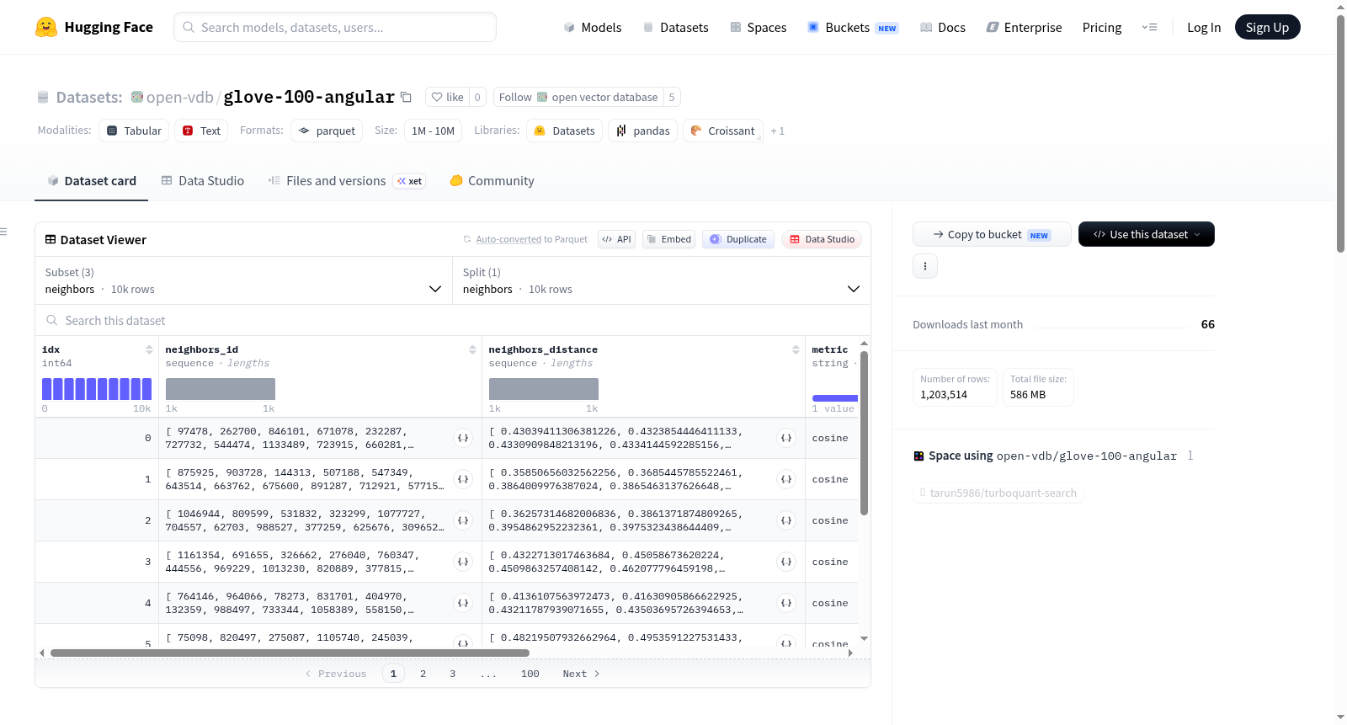This screenshot has height=725, width=1347.
Task: Expand row 3 neighbors_distance cell value
Action: 786,562
